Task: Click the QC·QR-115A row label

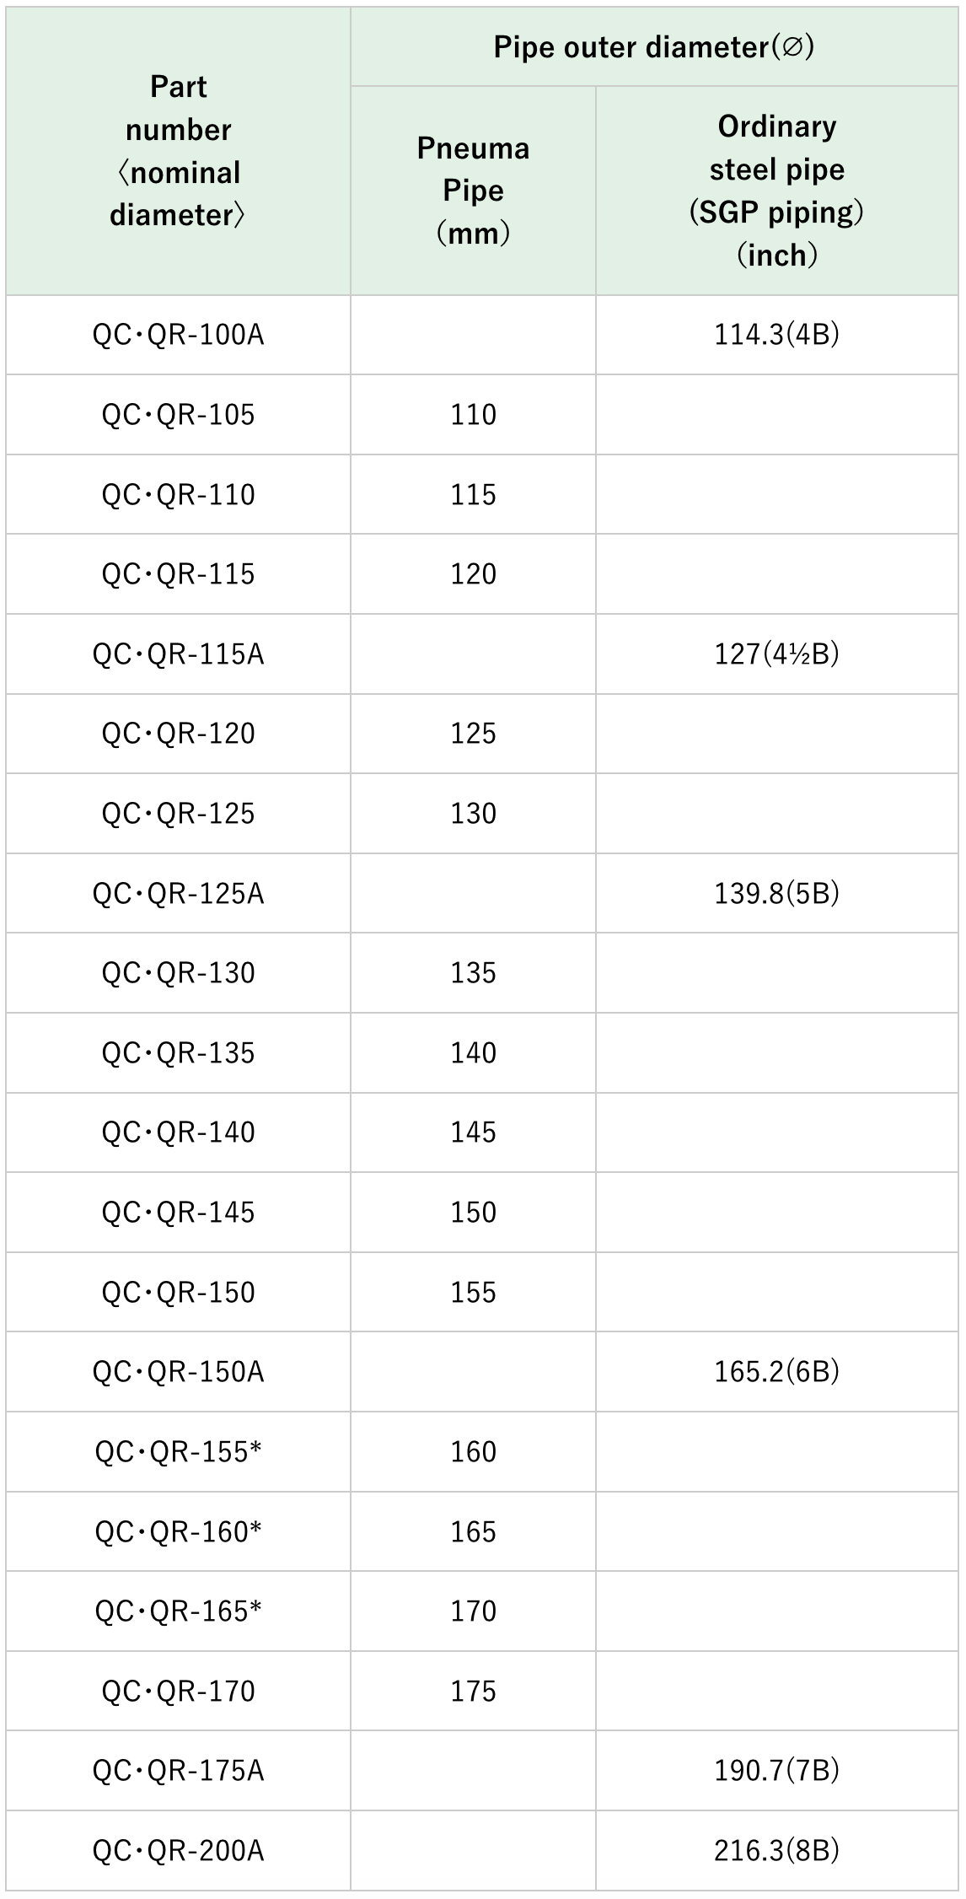Action: [178, 654]
